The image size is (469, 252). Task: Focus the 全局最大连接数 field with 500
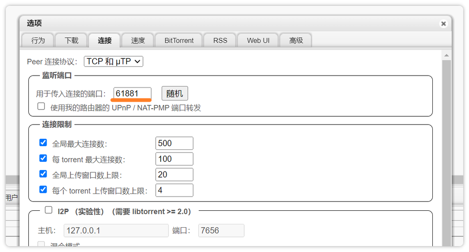coord(174,143)
